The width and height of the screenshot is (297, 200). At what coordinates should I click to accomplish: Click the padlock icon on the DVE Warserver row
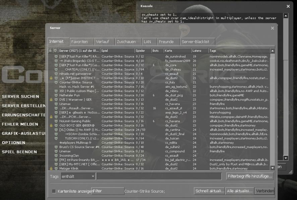(51, 100)
